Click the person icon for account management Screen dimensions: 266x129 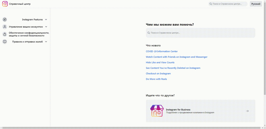(x=5, y=27)
